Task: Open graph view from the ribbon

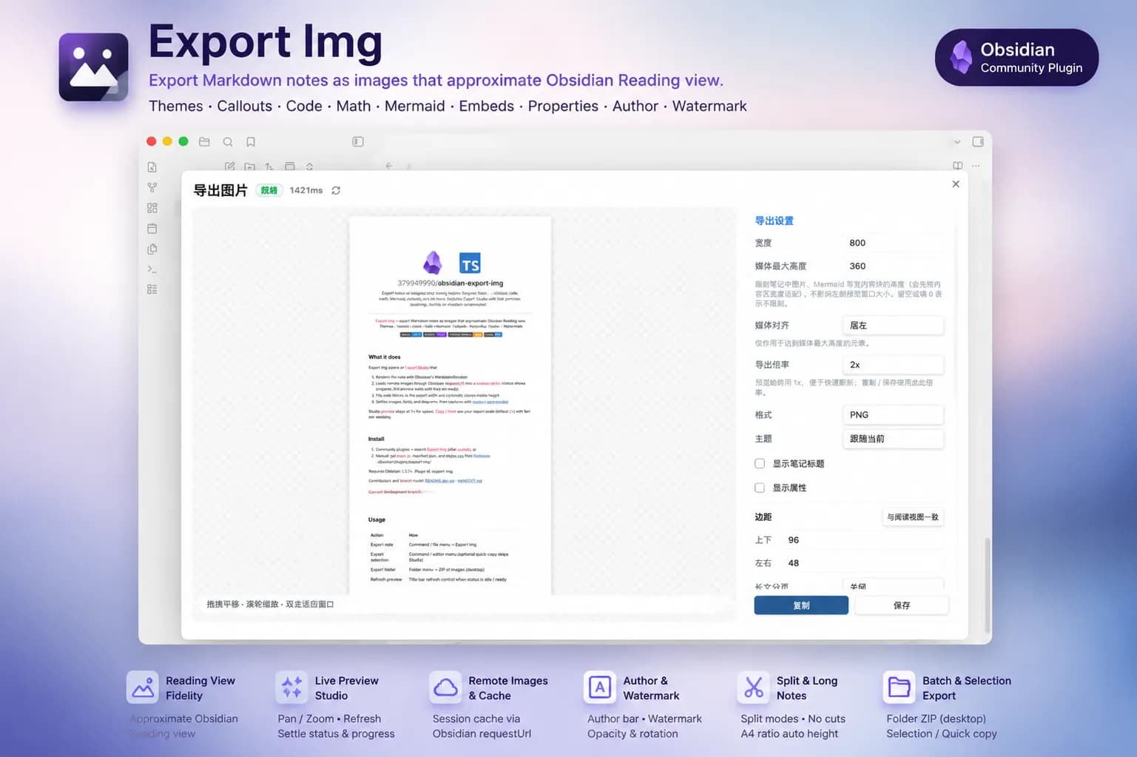Action: click(x=152, y=188)
